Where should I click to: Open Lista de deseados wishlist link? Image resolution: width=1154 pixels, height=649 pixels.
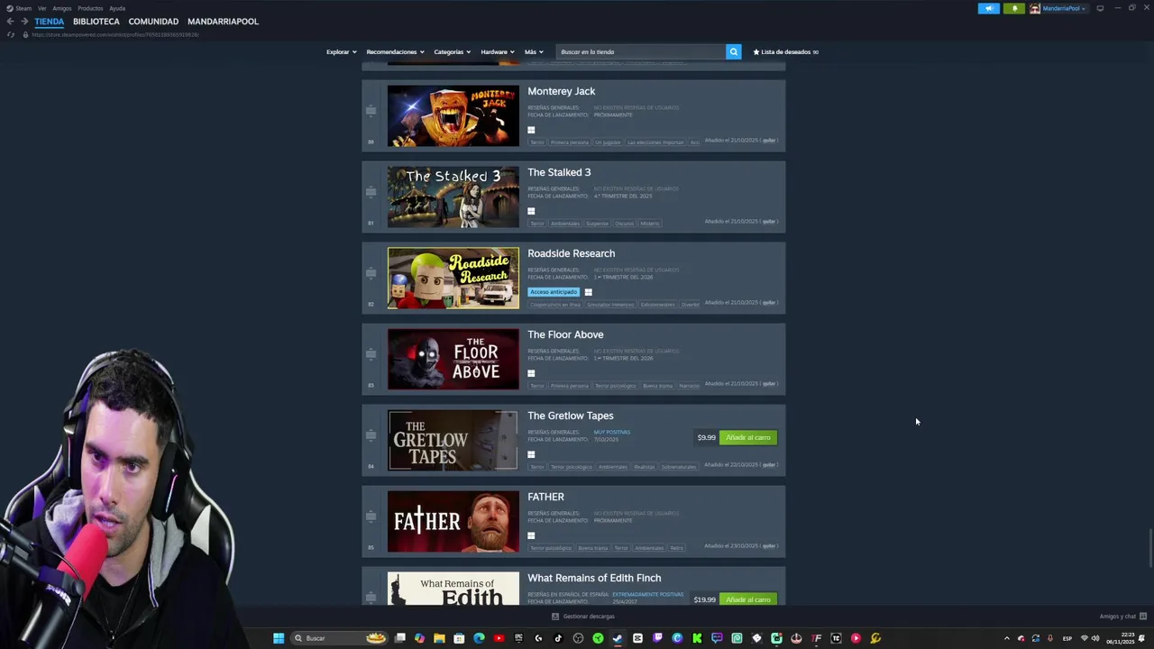click(x=785, y=52)
